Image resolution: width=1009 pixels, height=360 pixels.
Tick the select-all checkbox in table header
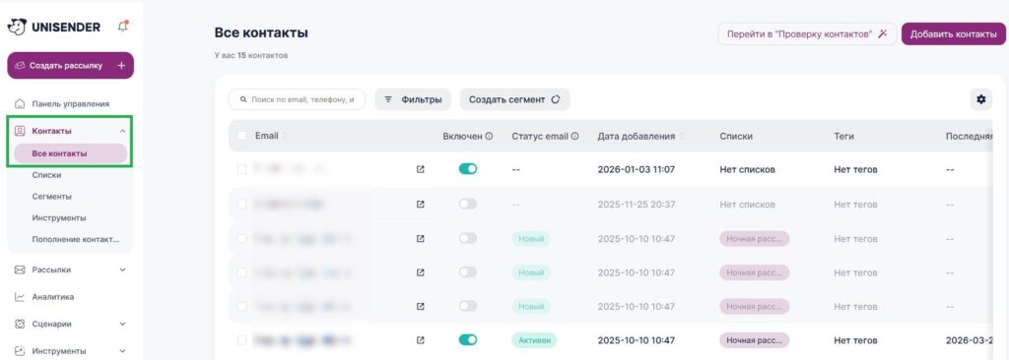pos(242,137)
